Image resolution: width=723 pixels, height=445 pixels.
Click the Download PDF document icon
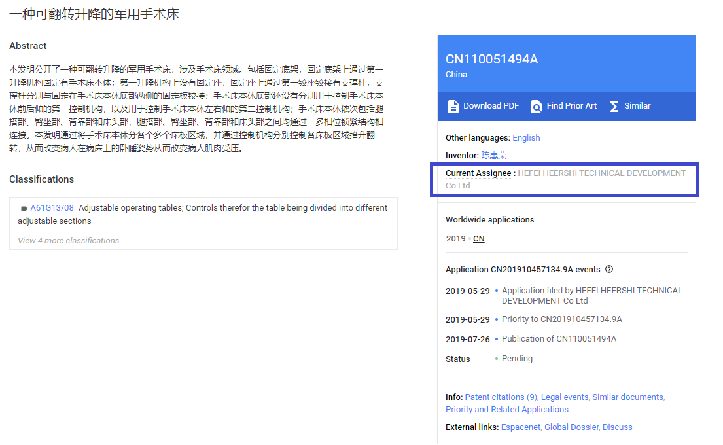point(453,107)
